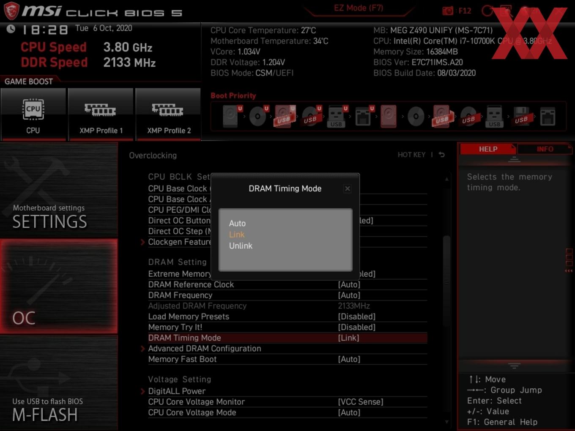Viewport: 575px width, 431px height.
Task: Click the settings list scroll-up arrow
Action: coord(447,179)
